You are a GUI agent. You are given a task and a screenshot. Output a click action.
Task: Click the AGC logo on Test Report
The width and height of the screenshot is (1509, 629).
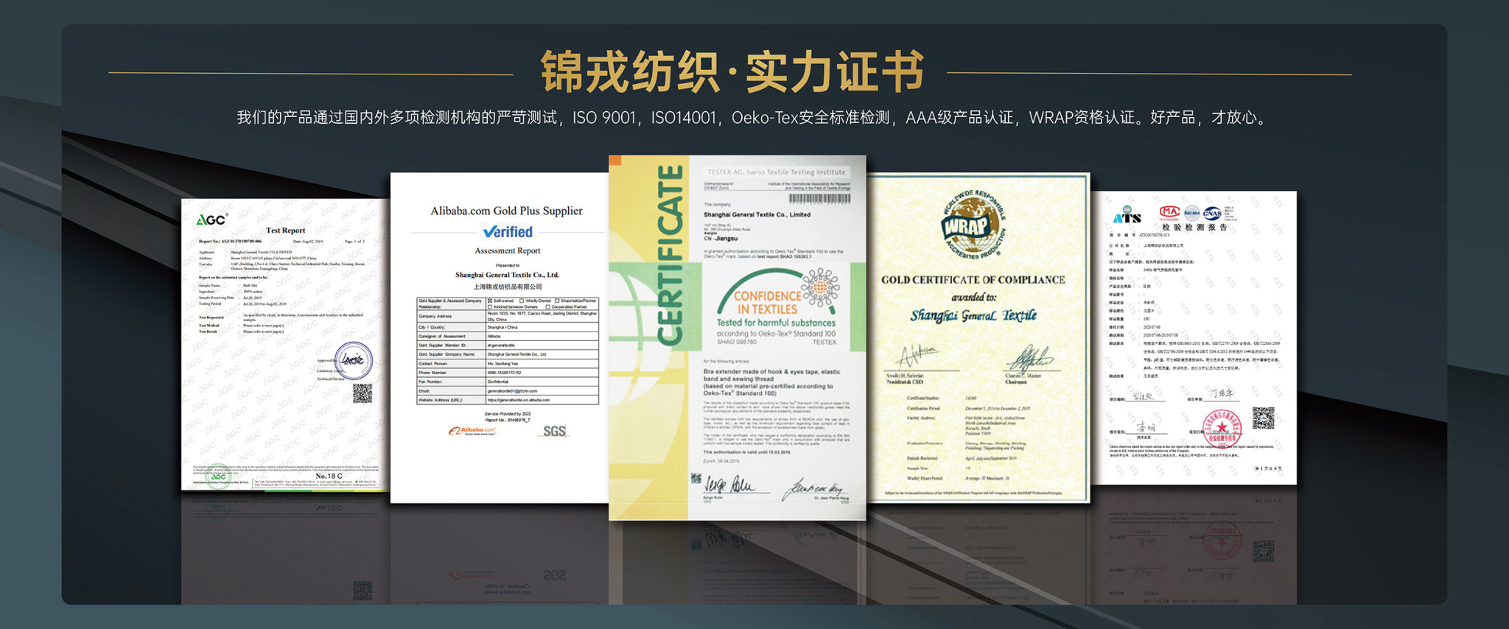coord(211,219)
